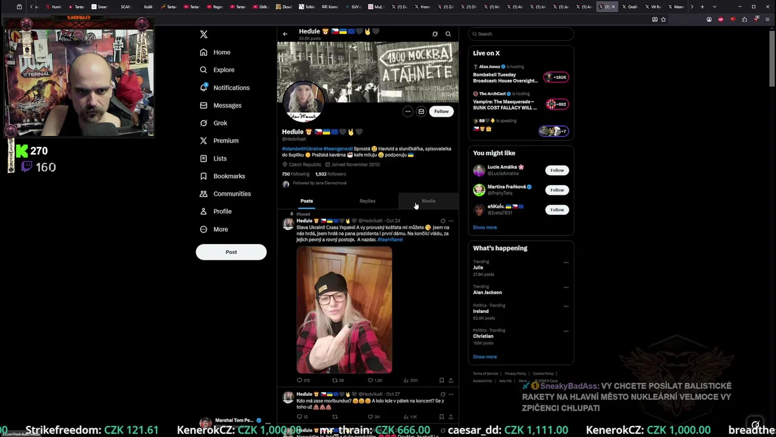Join the Alex Jones live broadcast
The image size is (776, 437).
click(557, 77)
